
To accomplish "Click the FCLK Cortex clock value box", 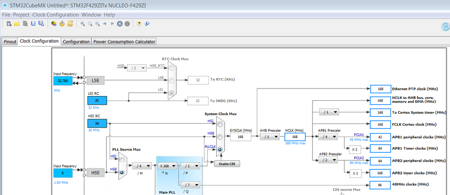I will pos(381,124).
